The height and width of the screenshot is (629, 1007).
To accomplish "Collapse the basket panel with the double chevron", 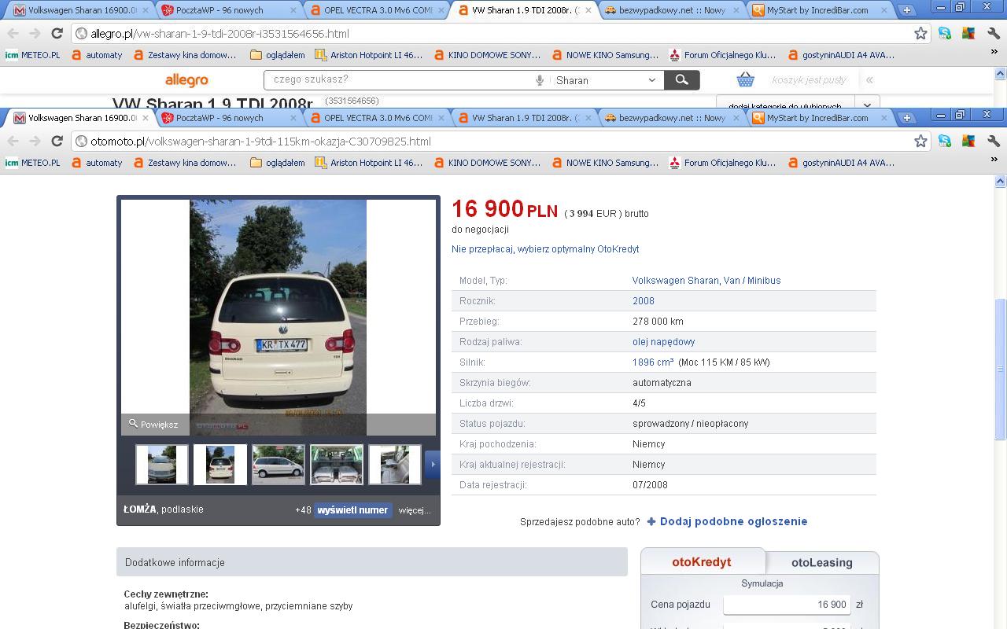I will [x=869, y=80].
